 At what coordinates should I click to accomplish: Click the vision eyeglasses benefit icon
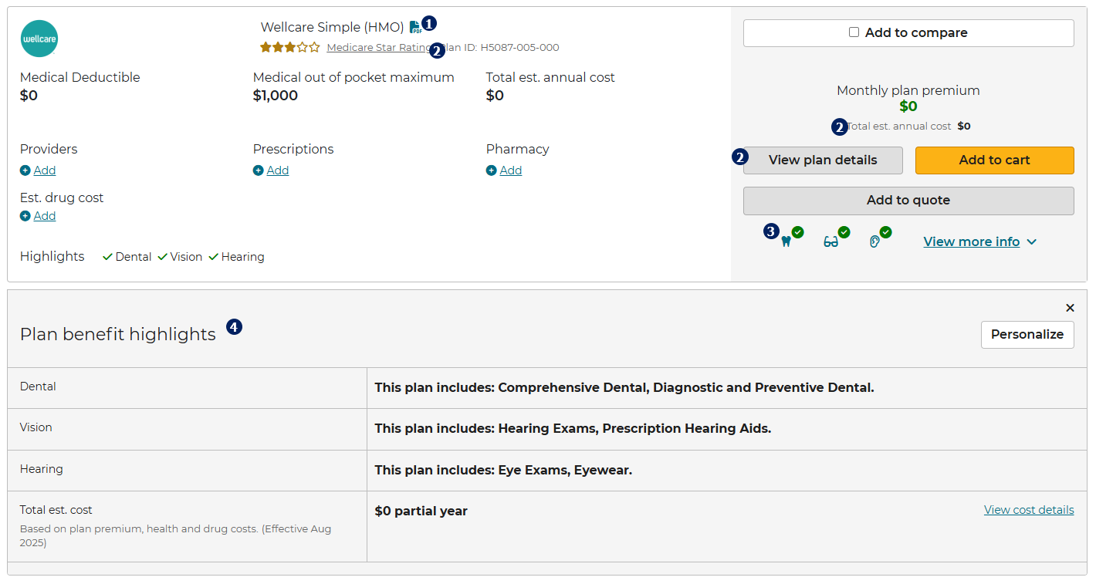click(x=831, y=241)
